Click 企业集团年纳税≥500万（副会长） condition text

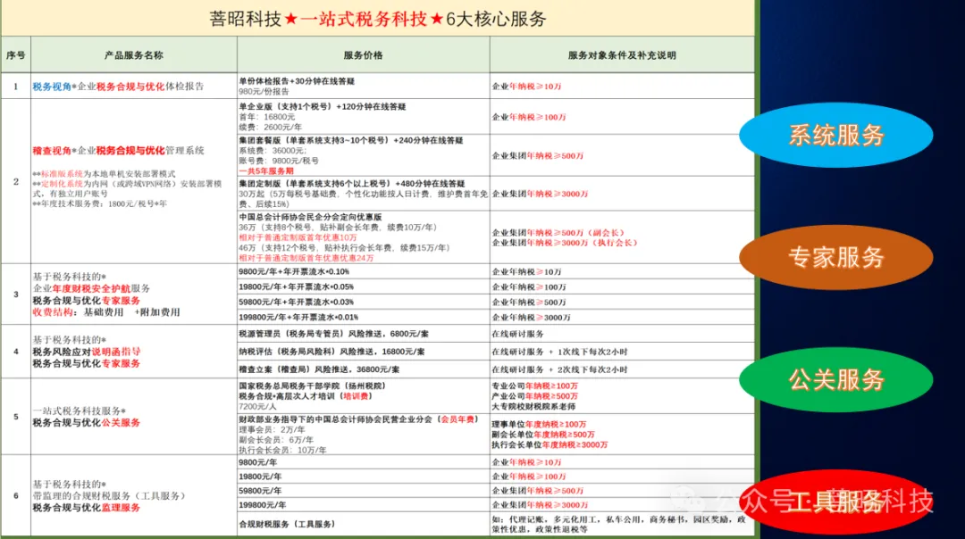(558, 233)
